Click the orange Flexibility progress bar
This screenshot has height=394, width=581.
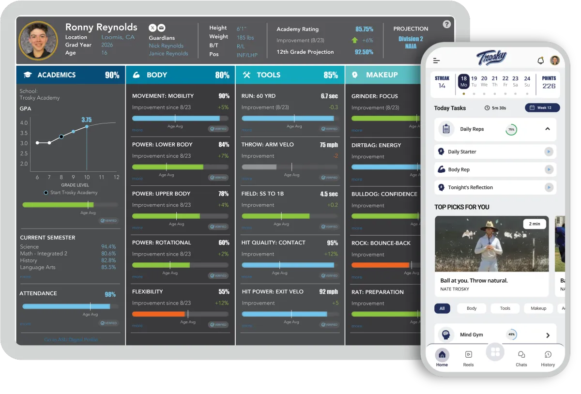(x=180, y=314)
